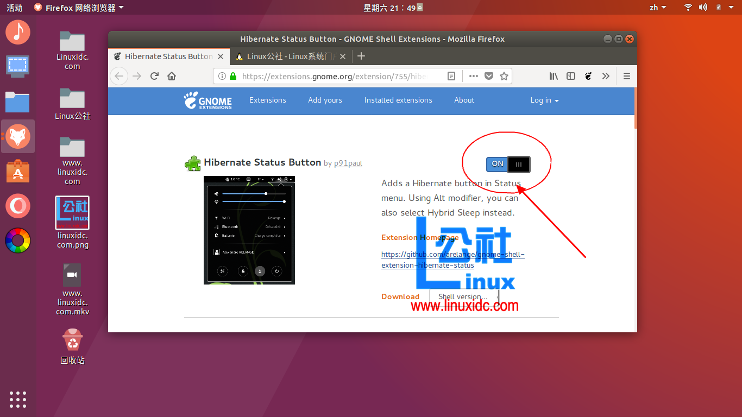Open the Linux公社 desktop folder
The width and height of the screenshot is (742, 417).
click(72, 104)
